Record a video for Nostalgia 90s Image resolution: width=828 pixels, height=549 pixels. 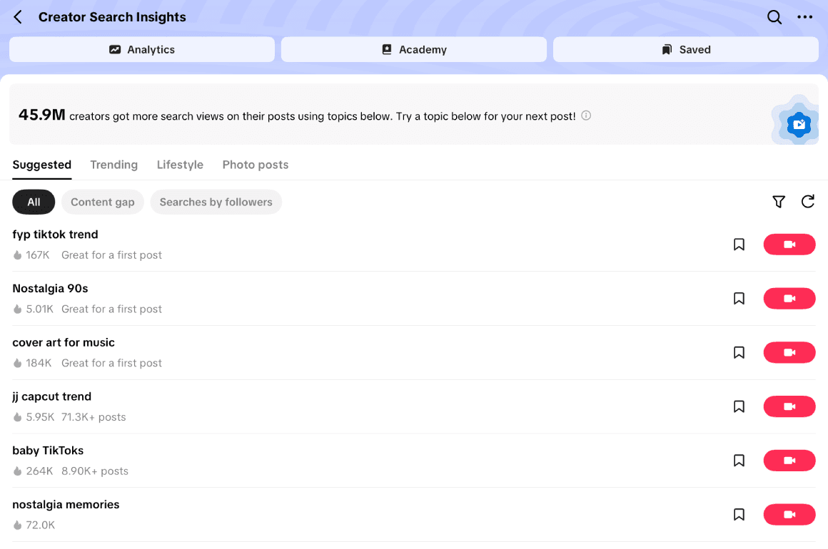[789, 299]
